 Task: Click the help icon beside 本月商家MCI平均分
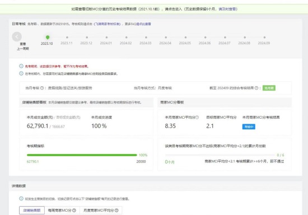click(197, 117)
